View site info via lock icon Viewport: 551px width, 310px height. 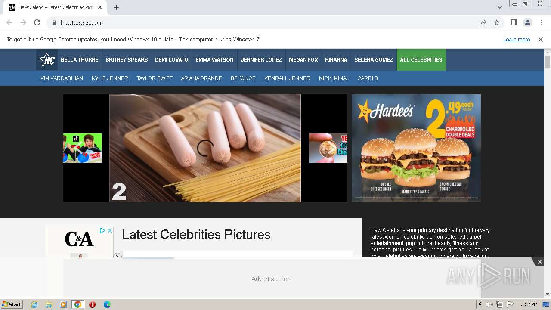click(54, 22)
